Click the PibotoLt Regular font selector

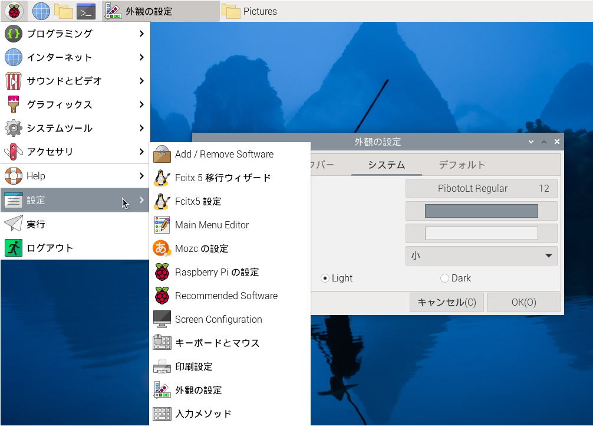(x=481, y=188)
